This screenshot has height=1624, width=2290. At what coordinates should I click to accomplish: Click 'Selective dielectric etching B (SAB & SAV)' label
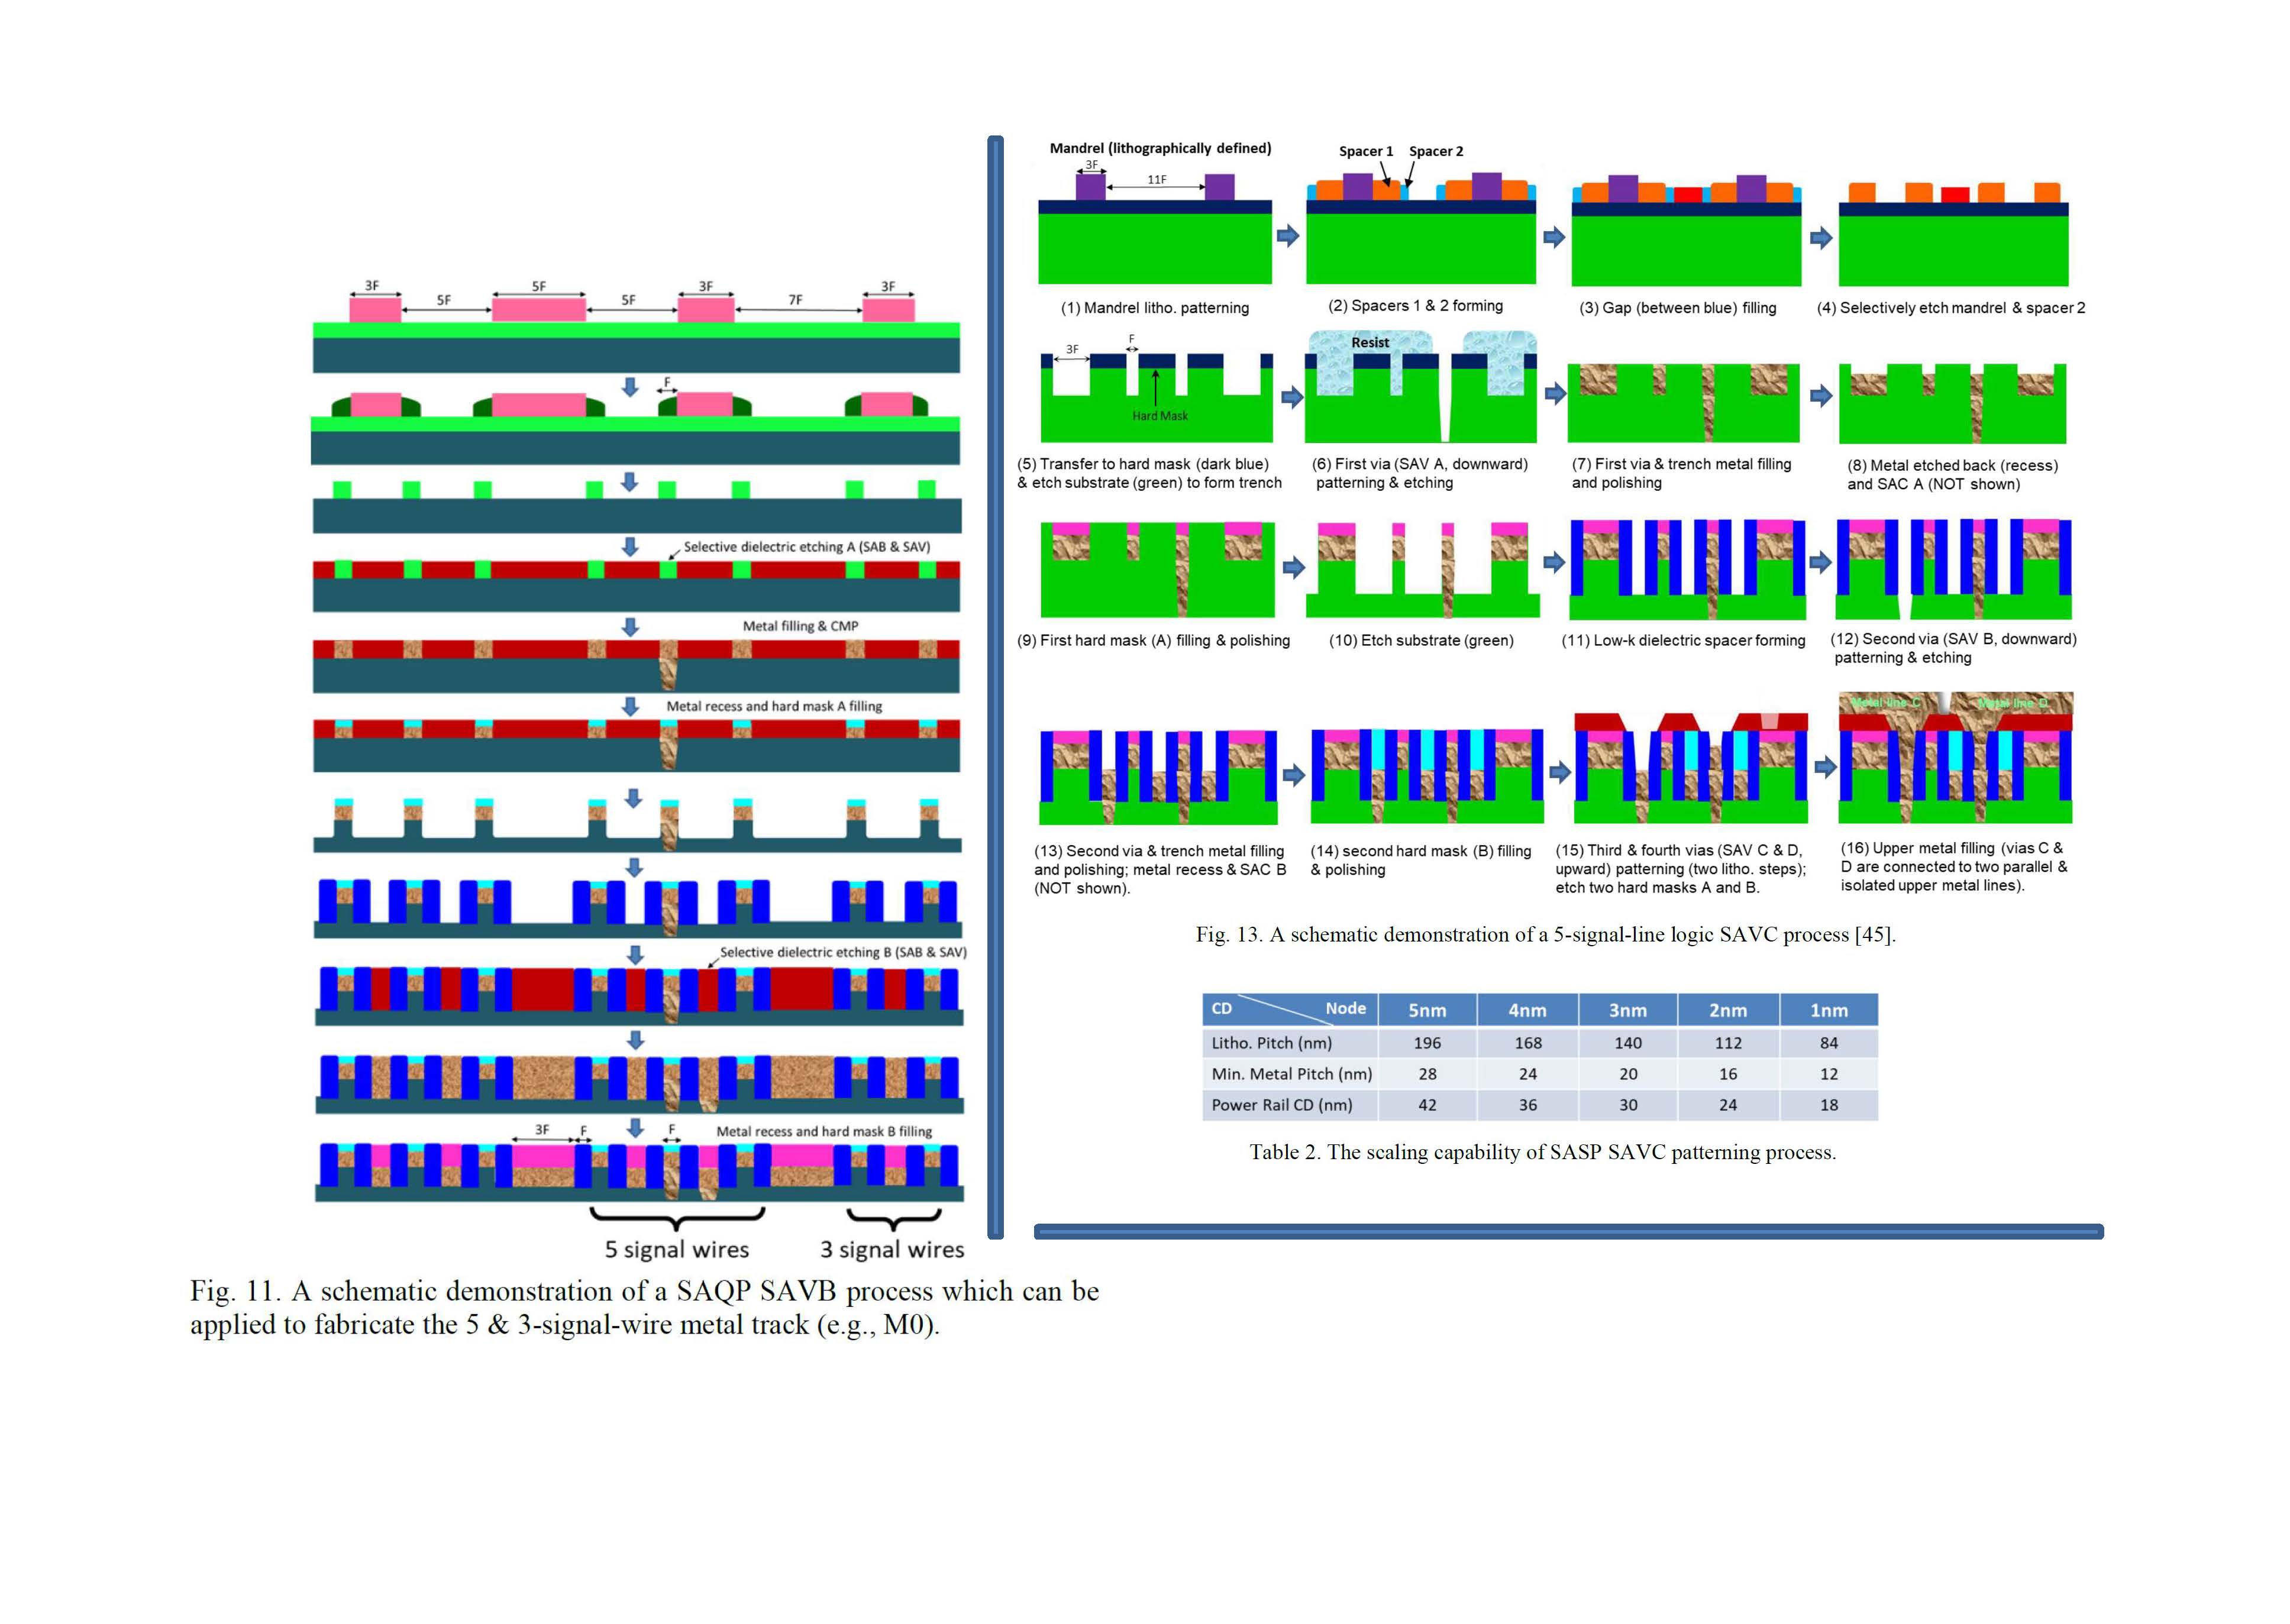pos(843,952)
